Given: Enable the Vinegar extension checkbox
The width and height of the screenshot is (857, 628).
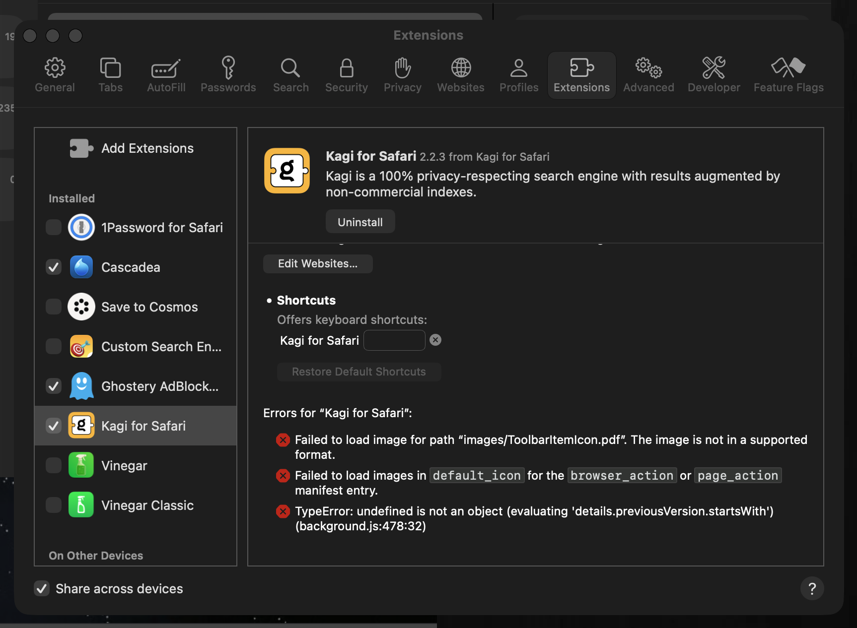Looking at the screenshot, I should point(54,465).
